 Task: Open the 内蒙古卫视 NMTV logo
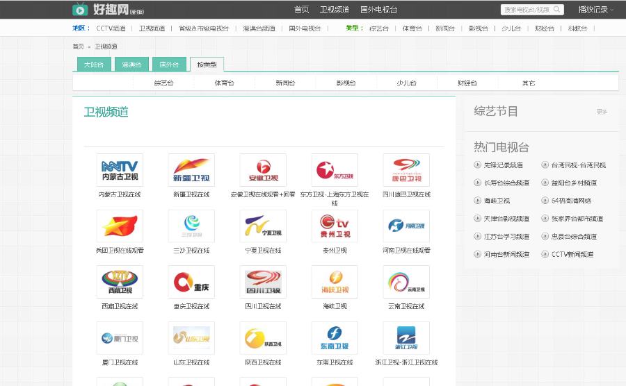[120, 170]
